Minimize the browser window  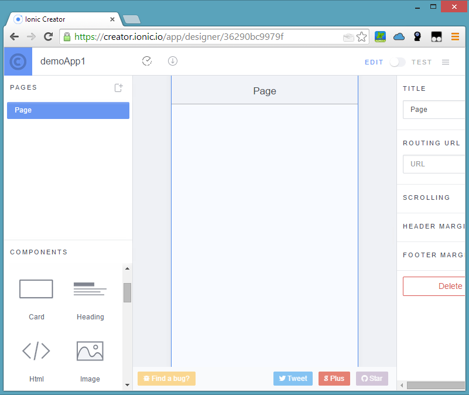coord(417,7)
